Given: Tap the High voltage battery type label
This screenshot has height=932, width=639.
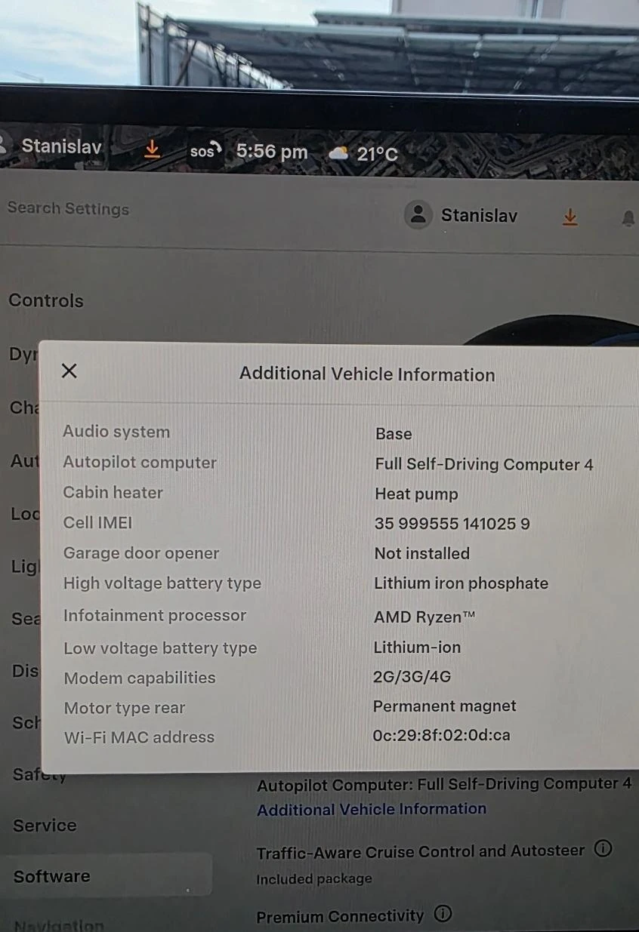Looking at the screenshot, I should coord(162,583).
